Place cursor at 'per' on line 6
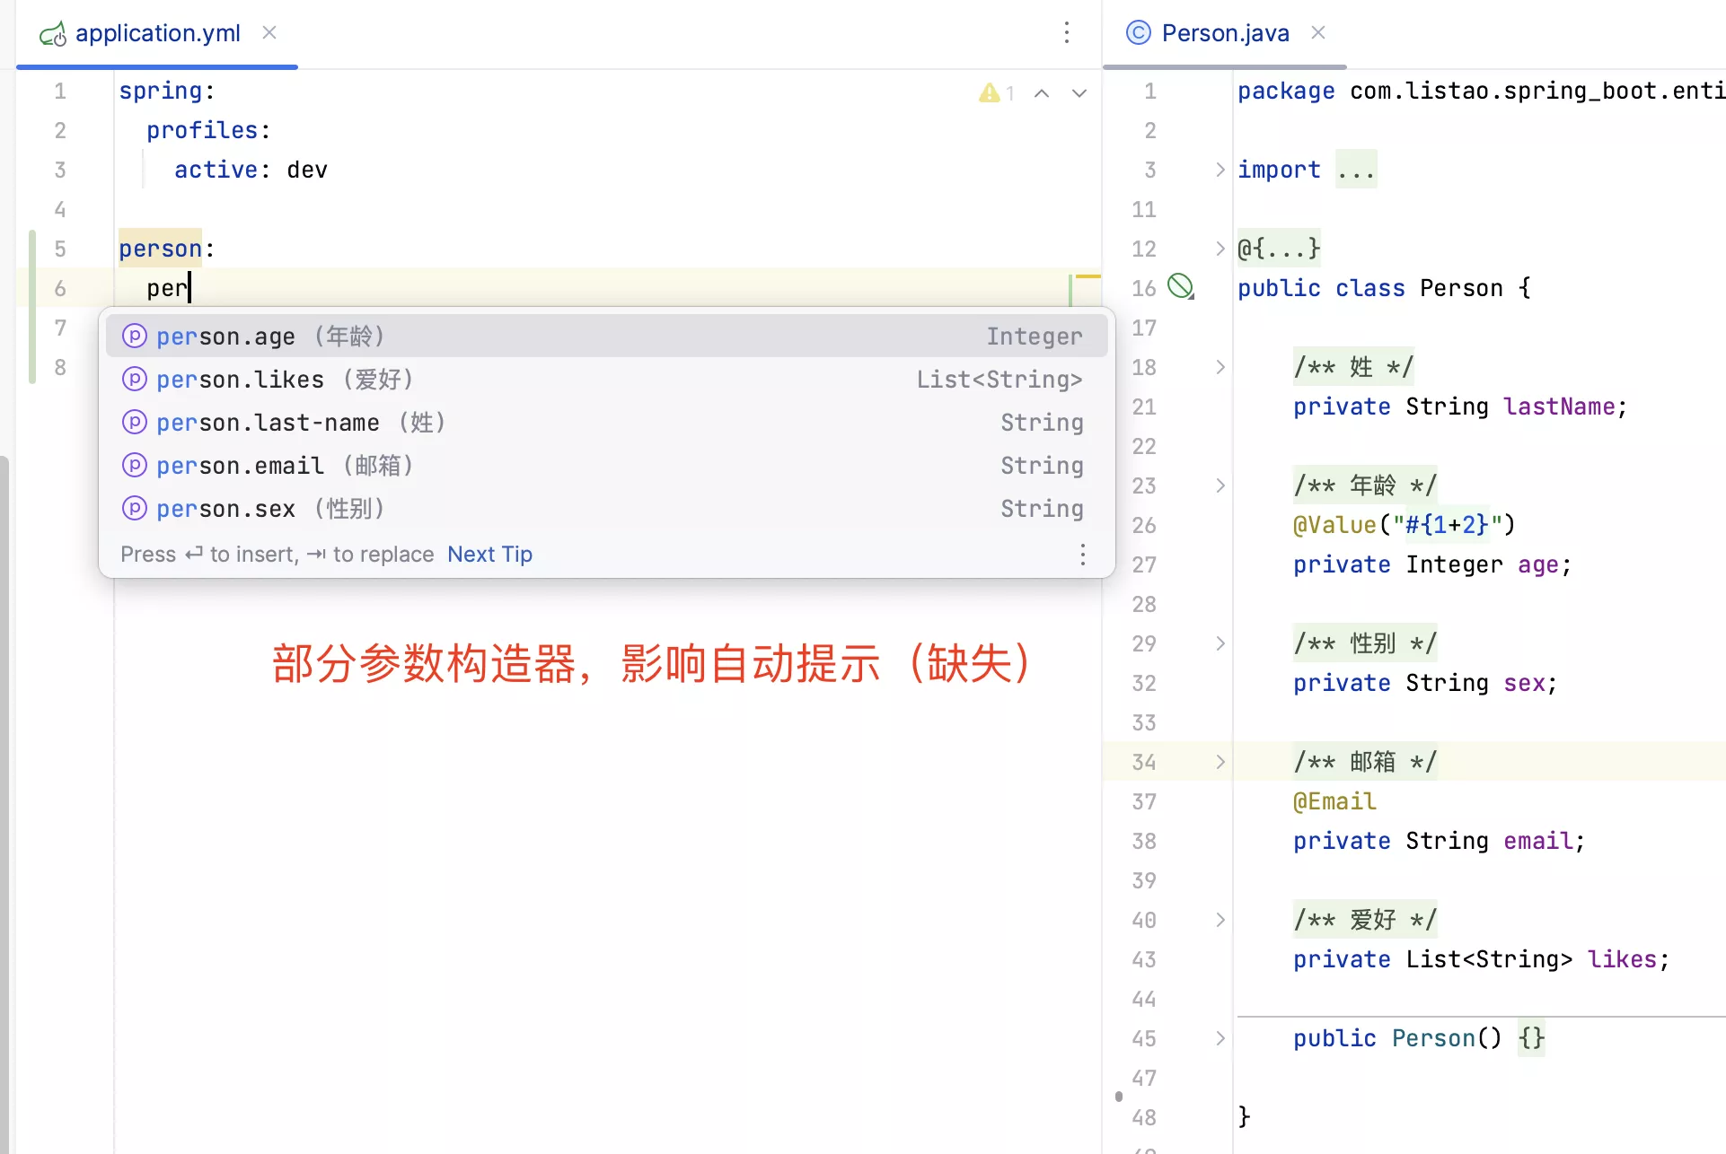Viewport: 1726px width, 1154px height. tap(168, 288)
